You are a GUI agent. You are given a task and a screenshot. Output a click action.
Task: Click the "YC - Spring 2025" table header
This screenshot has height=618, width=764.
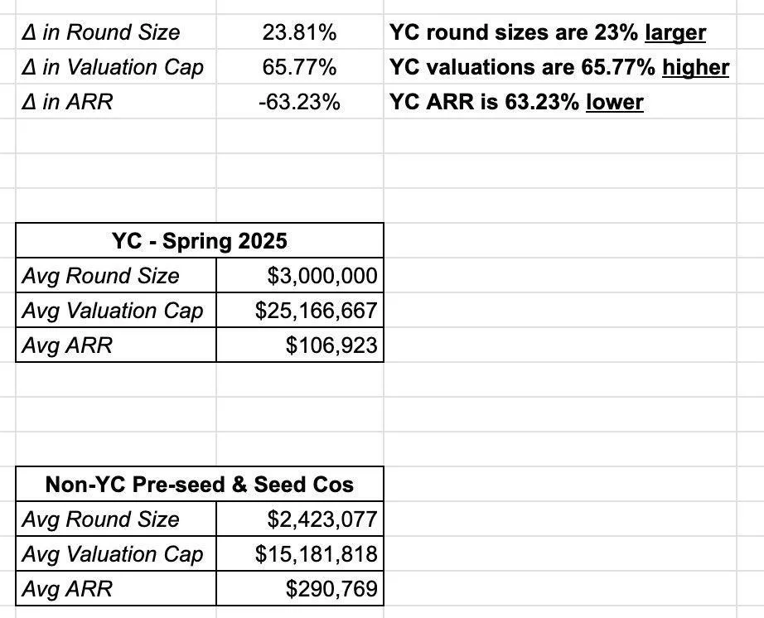click(x=200, y=240)
